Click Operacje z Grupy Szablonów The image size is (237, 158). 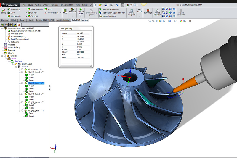[x=112, y=13]
